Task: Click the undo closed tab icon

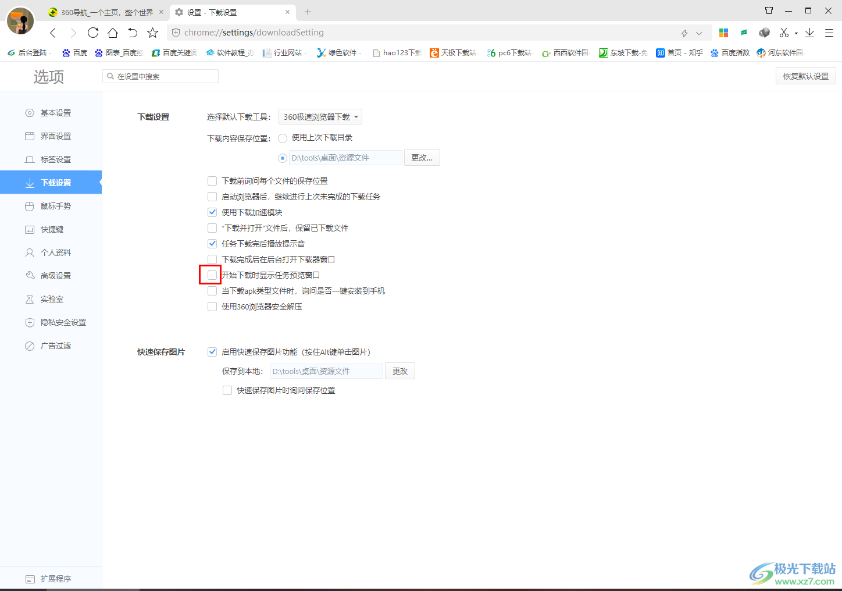Action: [x=133, y=33]
